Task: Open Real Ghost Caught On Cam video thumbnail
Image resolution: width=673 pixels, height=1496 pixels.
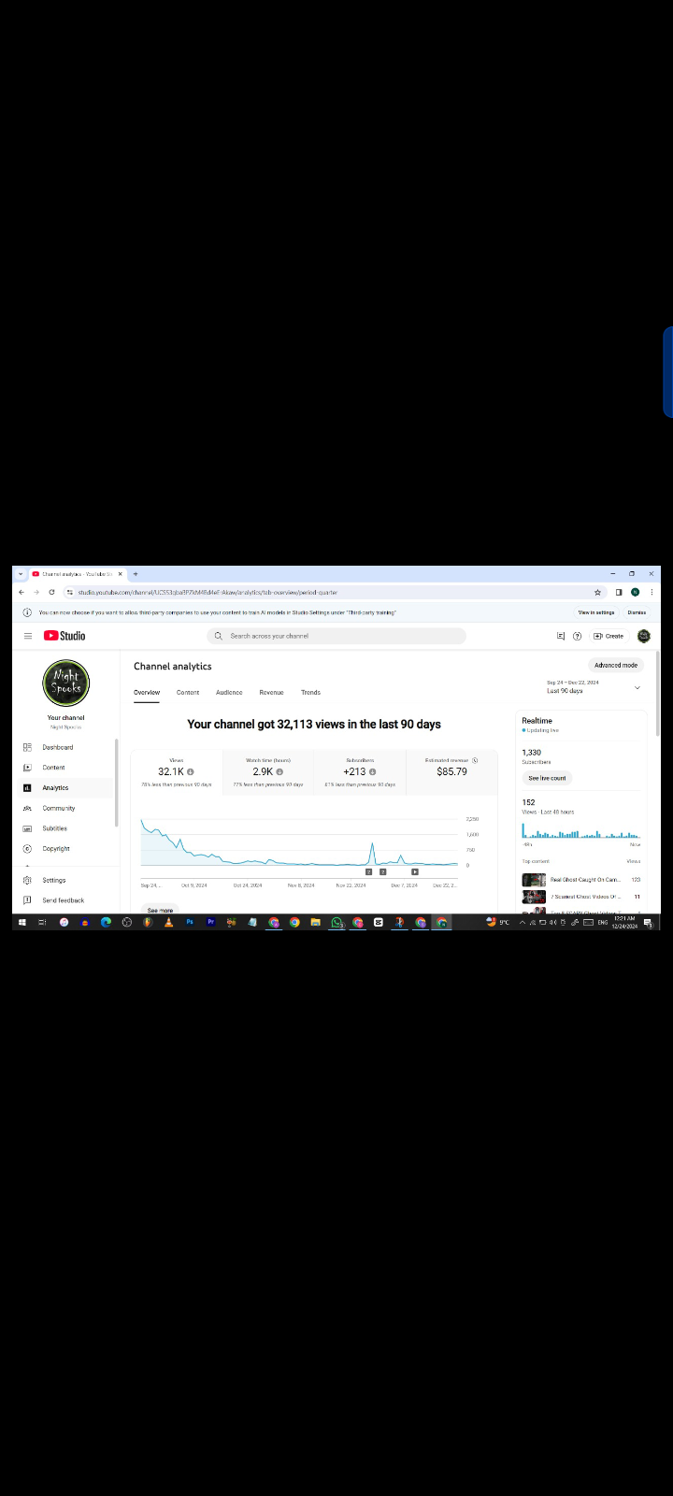Action: pos(534,880)
